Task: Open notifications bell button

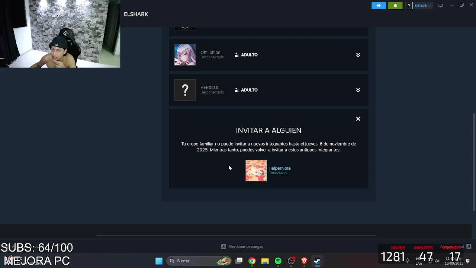Action: (395, 6)
